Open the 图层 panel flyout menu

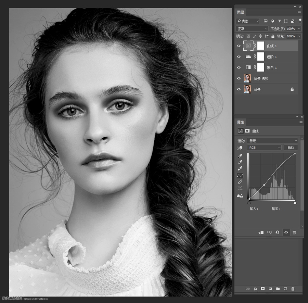[299, 12]
